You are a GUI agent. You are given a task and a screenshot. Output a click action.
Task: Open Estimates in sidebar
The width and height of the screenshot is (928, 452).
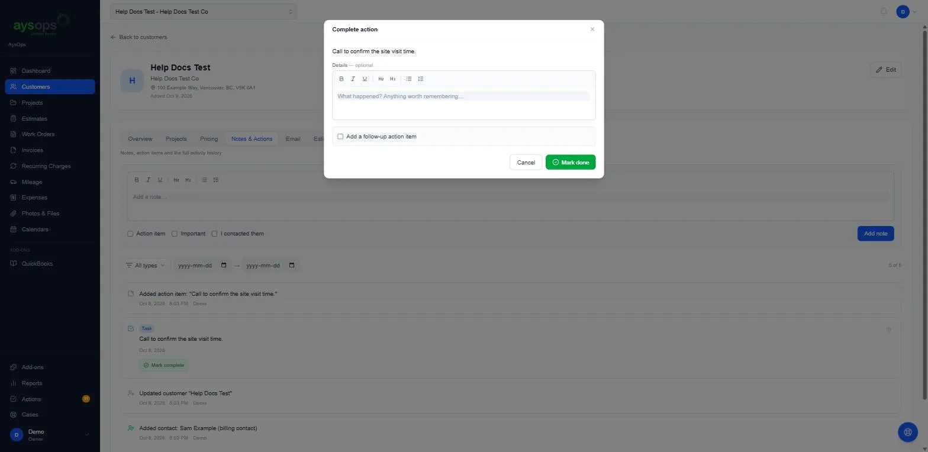tap(50, 119)
